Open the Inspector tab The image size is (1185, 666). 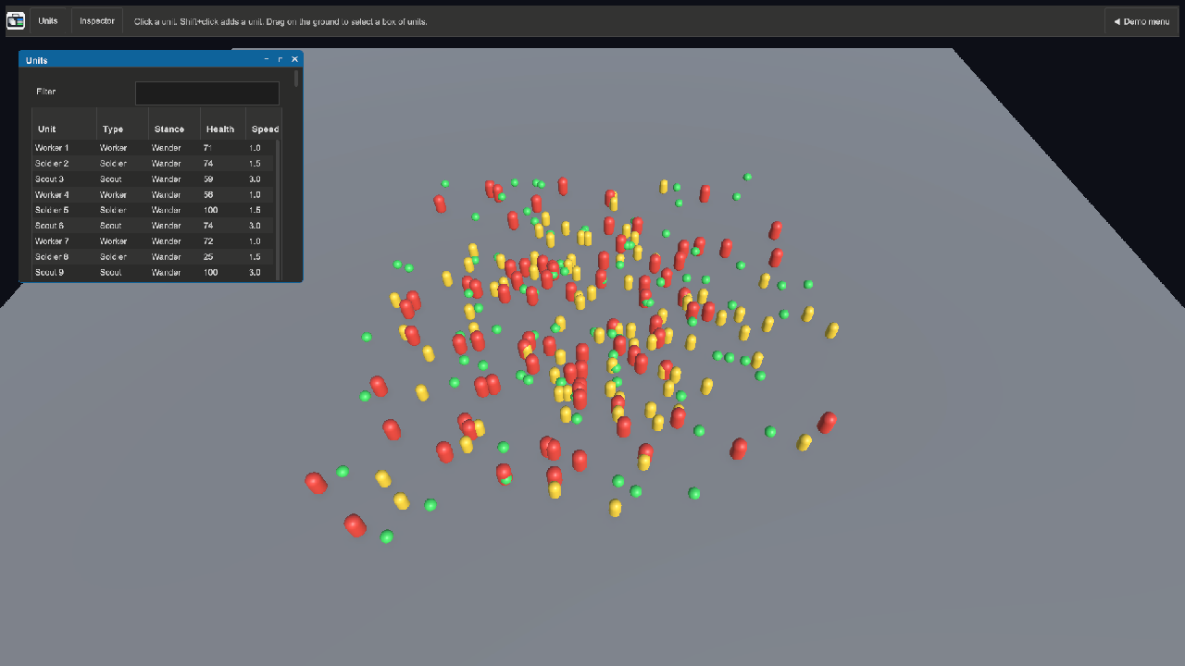pyautogui.click(x=97, y=21)
